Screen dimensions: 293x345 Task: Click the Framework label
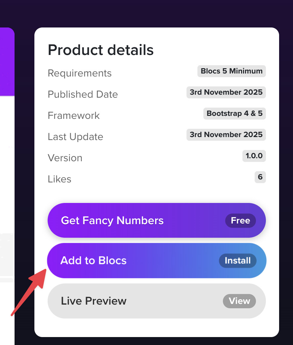pyautogui.click(x=74, y=116)
